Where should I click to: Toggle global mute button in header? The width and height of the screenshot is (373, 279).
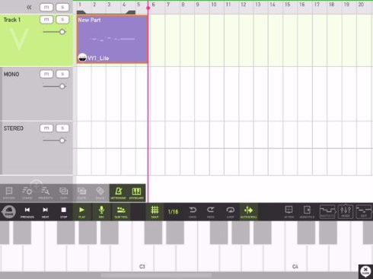coord(46,7)
